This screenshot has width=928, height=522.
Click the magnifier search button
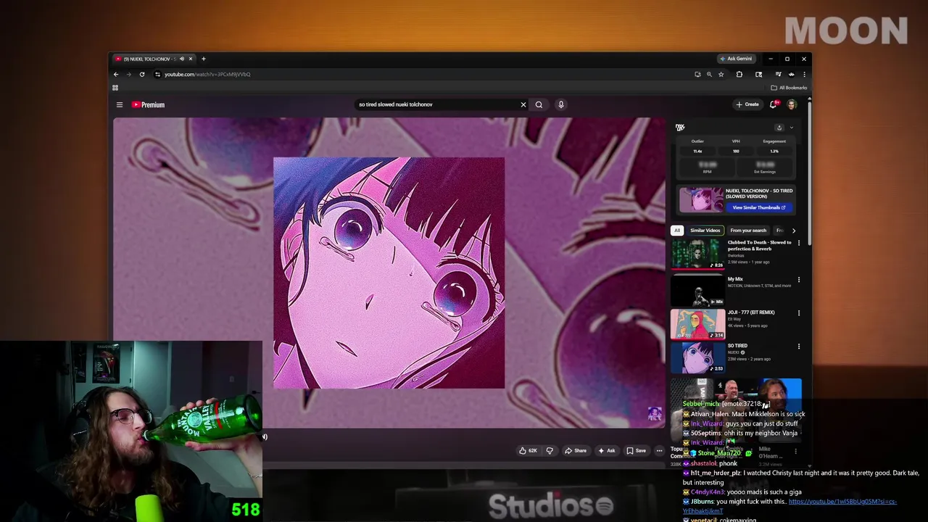[539, 104]
